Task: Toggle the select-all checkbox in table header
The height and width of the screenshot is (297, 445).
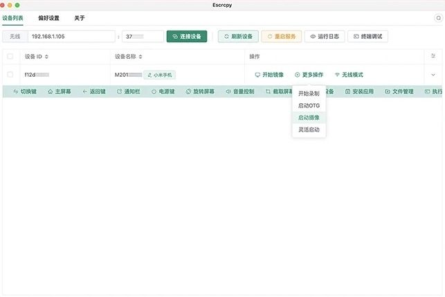Action: (10, 56)
